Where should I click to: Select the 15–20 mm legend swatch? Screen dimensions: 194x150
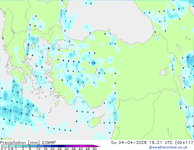(48, 146)
